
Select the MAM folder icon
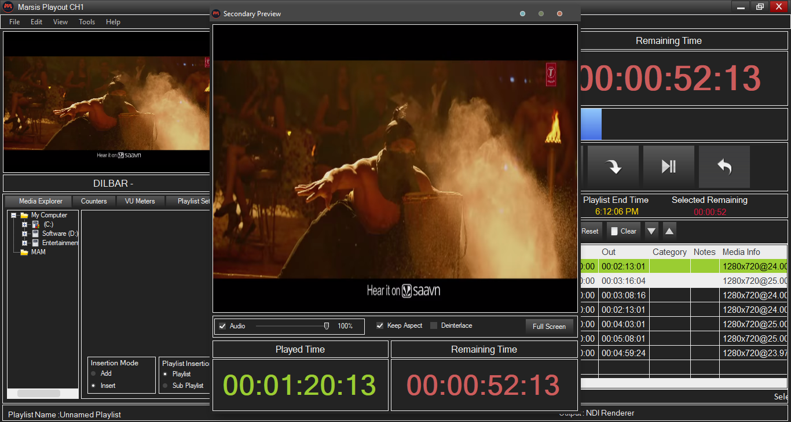click(24, 252)
